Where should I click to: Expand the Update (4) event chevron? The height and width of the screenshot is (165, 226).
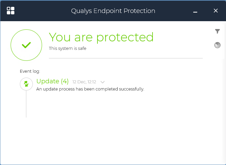(x=103, y=82)
